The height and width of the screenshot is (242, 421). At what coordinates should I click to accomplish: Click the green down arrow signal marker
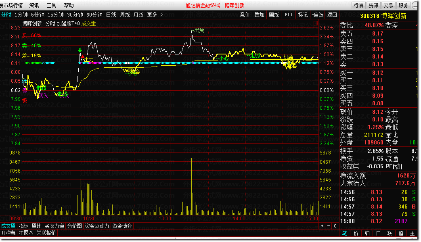pos(80,50)
